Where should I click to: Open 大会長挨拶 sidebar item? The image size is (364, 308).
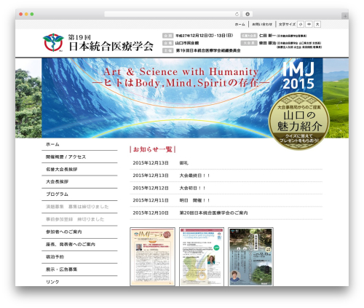click(x=79, y=181)
